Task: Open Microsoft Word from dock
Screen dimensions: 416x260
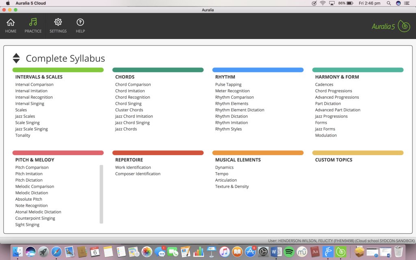Action: [x=276, y=251]
